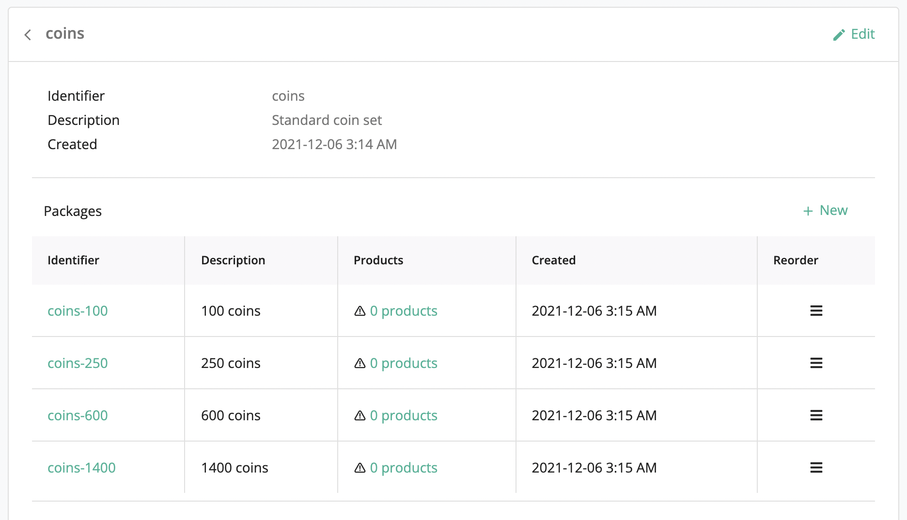This screenshot has width=907, height=520.
Task: Click the warning icon in coins-100 row
Action: [x=360, y=311]
